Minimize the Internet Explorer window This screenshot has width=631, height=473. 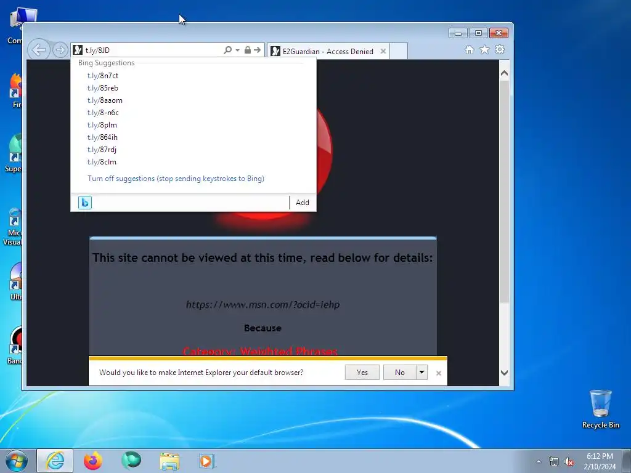tap(458, 33)
